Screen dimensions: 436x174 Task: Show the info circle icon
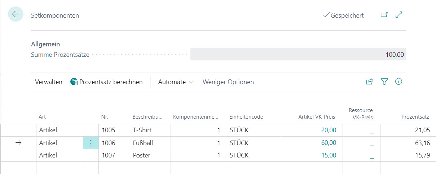(x=398, y=82)
